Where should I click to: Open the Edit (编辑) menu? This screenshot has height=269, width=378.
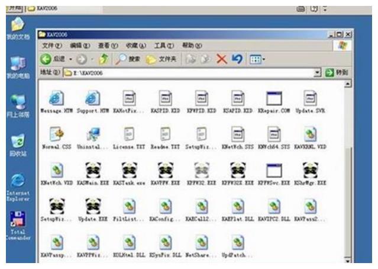pos(80,46)
